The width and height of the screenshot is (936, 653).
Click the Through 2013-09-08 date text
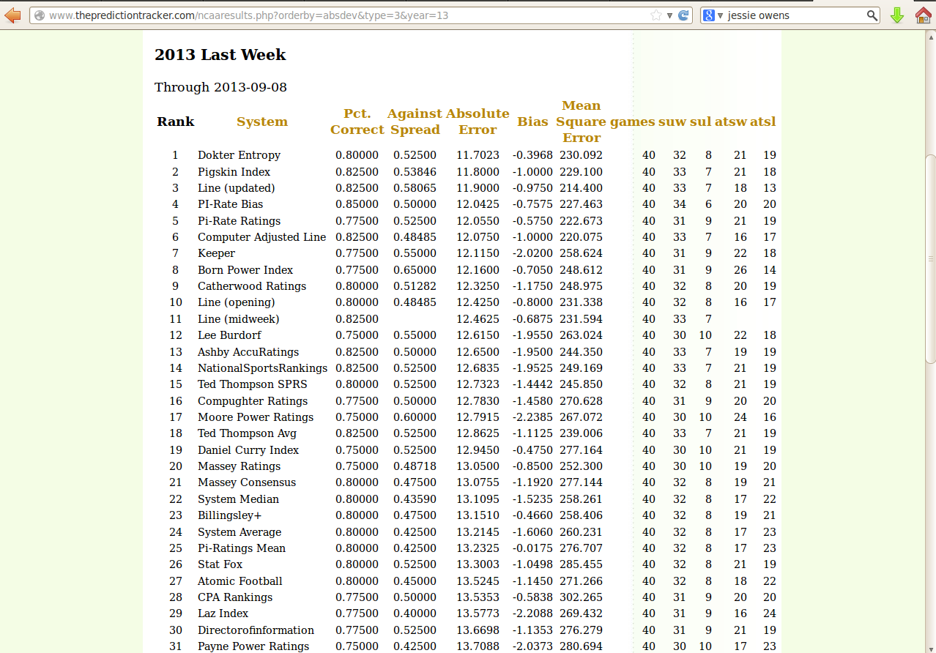click(x=220, y=87)
